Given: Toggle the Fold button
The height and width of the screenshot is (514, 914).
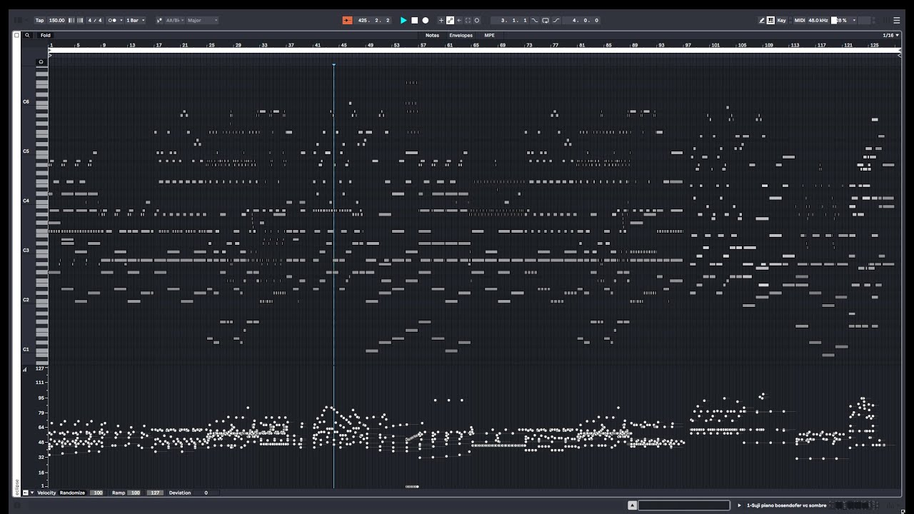Looking at the screenshot, I should (46, 35).
